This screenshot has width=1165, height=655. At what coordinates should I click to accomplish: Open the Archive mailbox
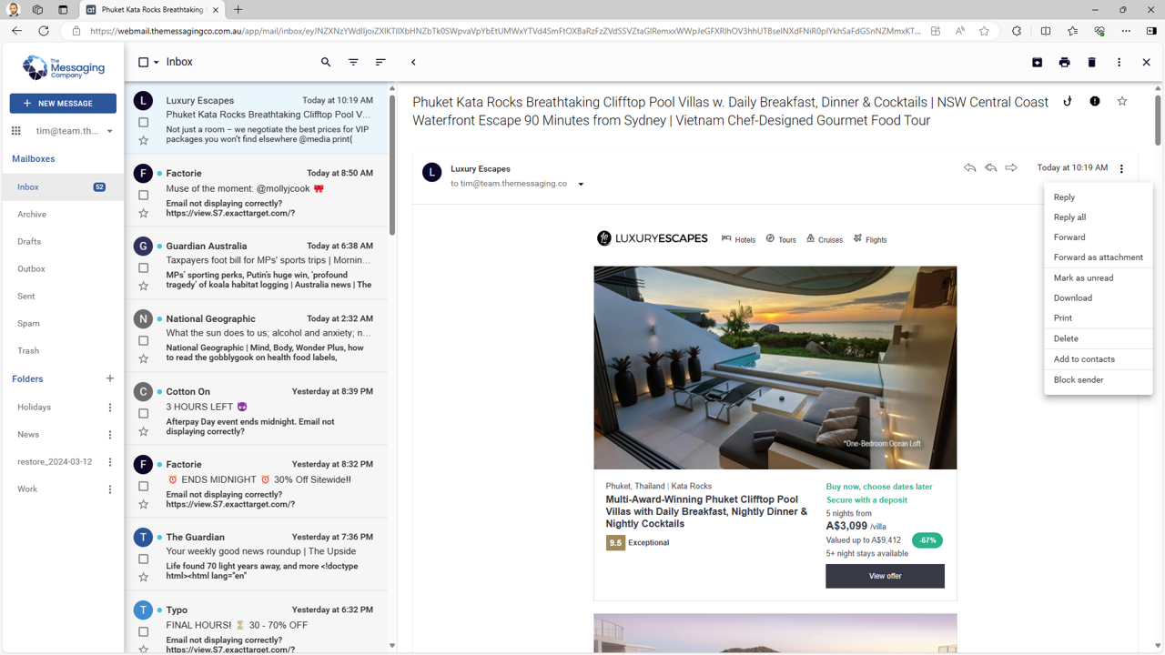(32, 215)
